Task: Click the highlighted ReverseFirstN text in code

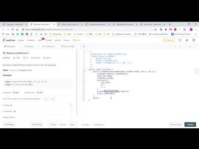Action: click(111, 91)
